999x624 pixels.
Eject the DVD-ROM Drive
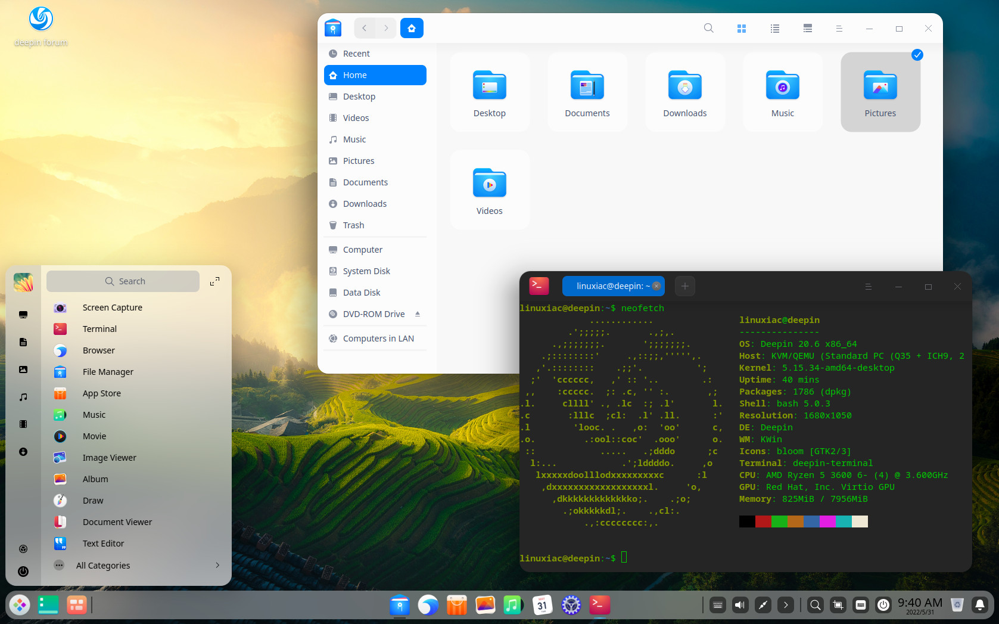(x=418, y=314)
